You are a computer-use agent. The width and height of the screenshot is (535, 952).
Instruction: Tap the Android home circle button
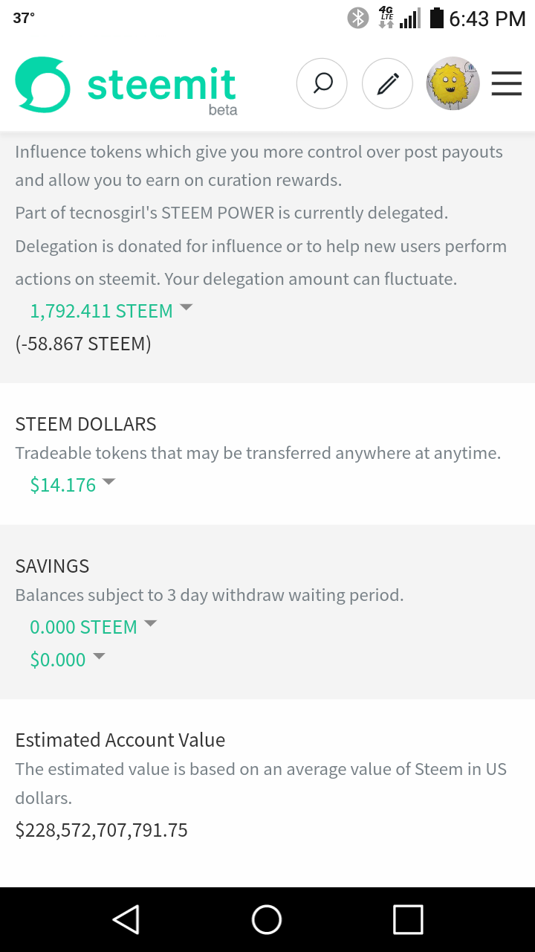point(267,919)
